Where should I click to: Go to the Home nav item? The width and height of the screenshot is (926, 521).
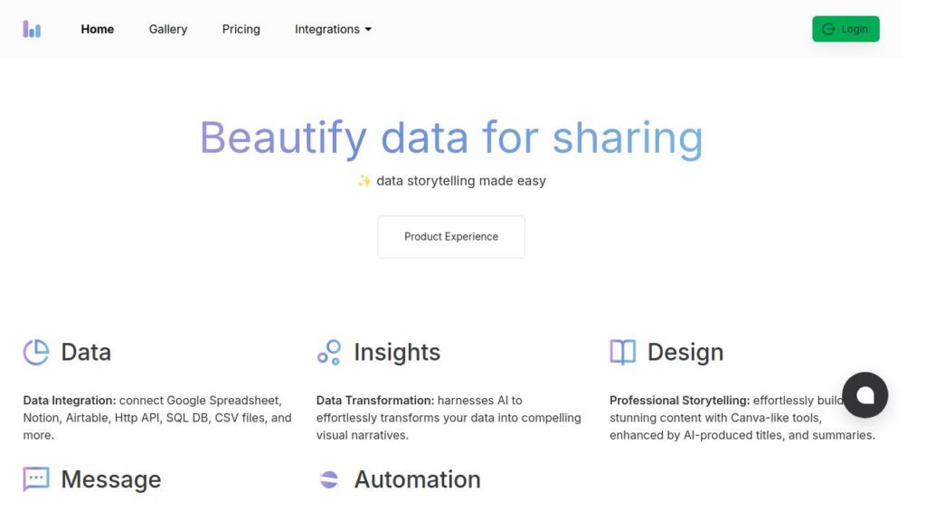point(98,29)
